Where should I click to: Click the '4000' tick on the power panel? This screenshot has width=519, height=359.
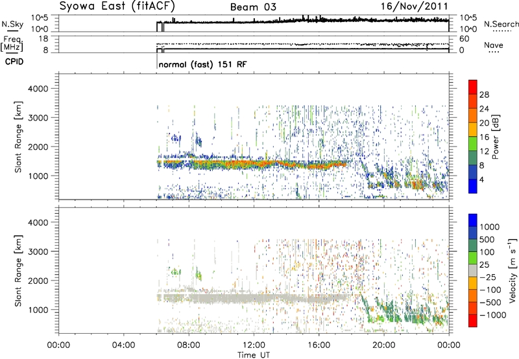tap(38, 89)
